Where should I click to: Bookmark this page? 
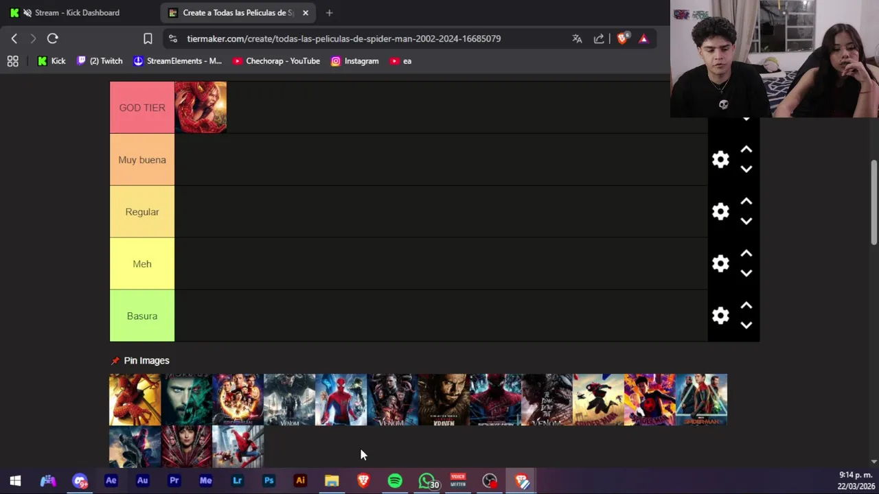148,38
